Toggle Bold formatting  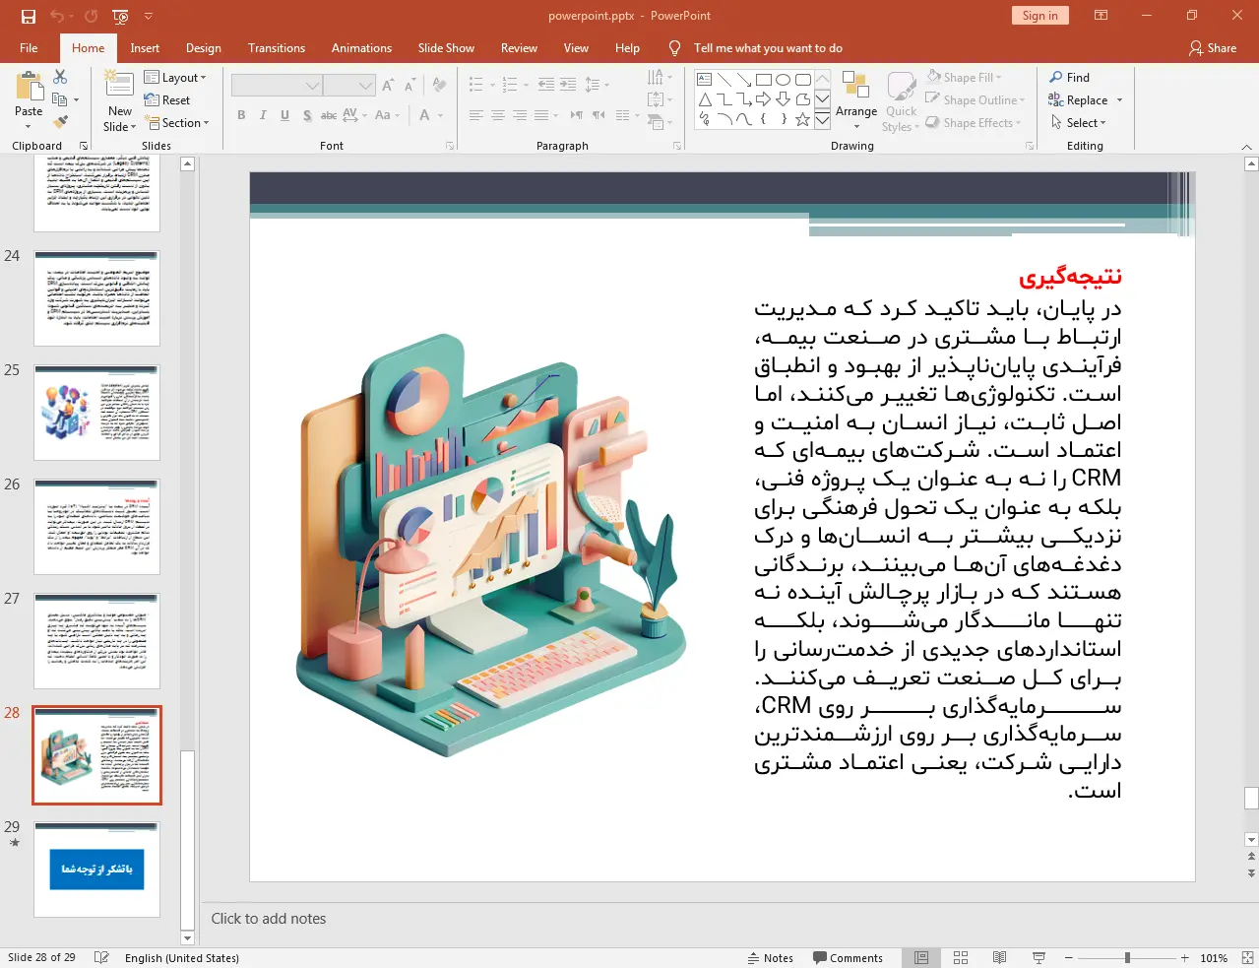(241, 115)
